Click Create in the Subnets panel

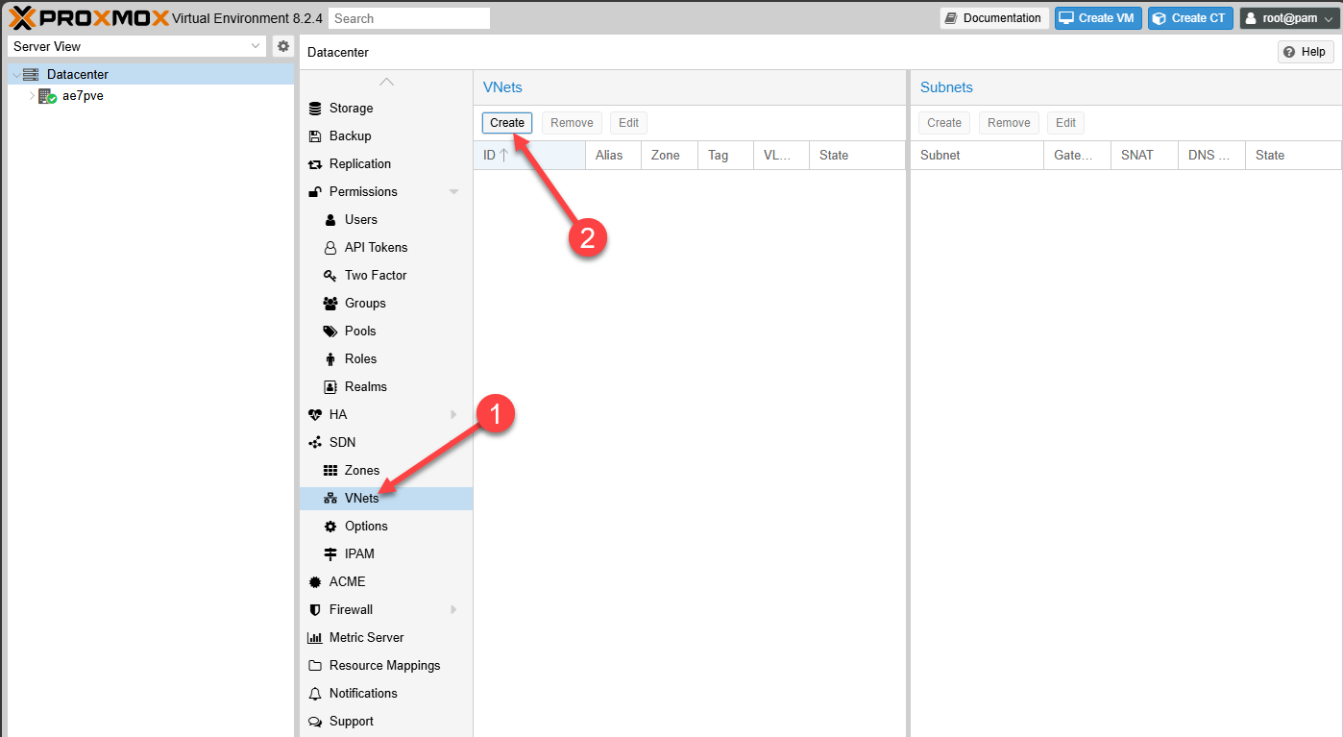[944, 123]
